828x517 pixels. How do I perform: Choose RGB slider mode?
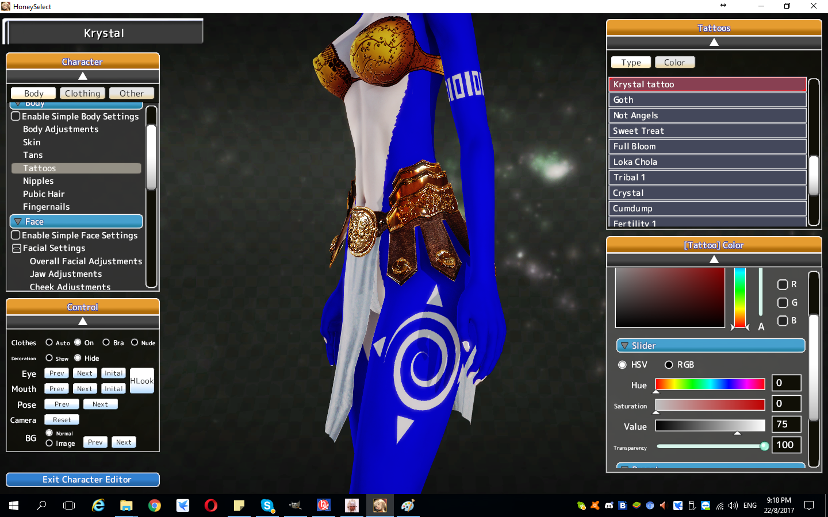click(x=669, y=365)
